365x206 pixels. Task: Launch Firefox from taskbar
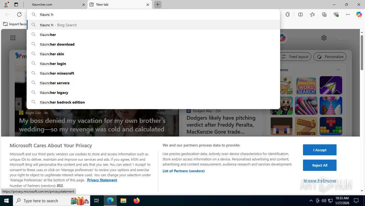click(x=136, y=201)
